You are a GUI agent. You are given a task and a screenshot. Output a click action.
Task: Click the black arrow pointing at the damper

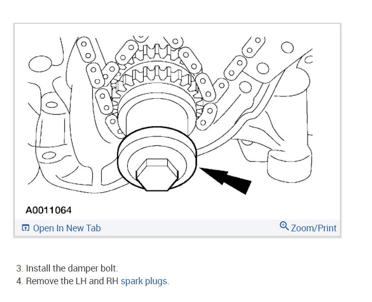(x=225, y=180)
